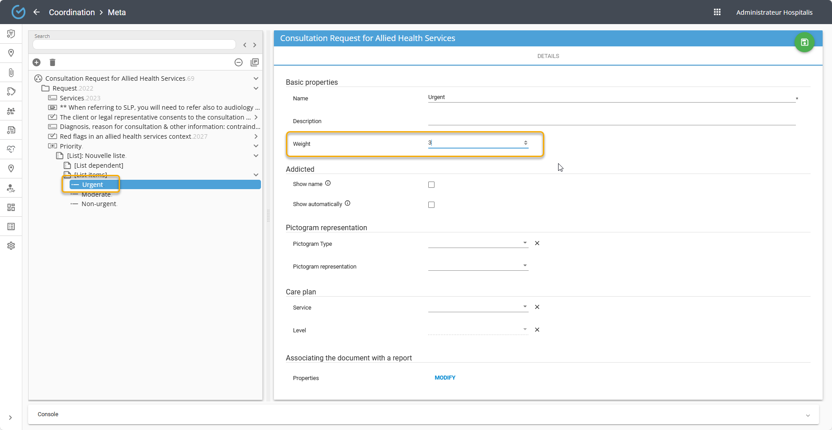The width and height of the screenshot is (832, 430).
Task: Select the Moderate list item
Action: click(96, 194)
